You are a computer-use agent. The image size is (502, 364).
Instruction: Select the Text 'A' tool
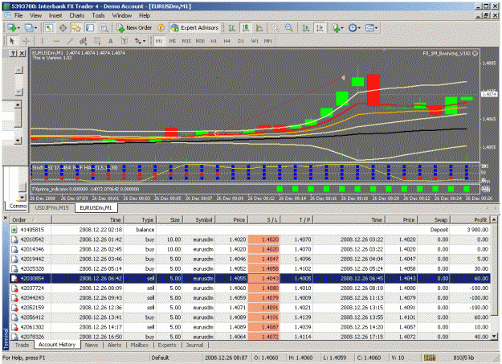[111, 41]
